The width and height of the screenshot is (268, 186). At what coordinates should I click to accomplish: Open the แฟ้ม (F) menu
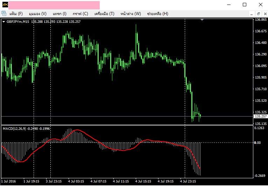tap(16, 14)
